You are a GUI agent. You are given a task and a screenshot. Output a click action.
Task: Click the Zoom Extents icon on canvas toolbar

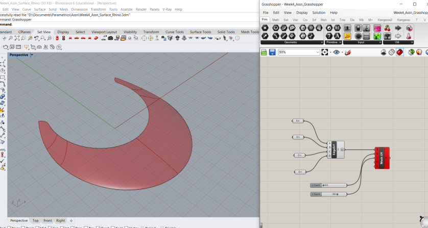tap(325, 52)
